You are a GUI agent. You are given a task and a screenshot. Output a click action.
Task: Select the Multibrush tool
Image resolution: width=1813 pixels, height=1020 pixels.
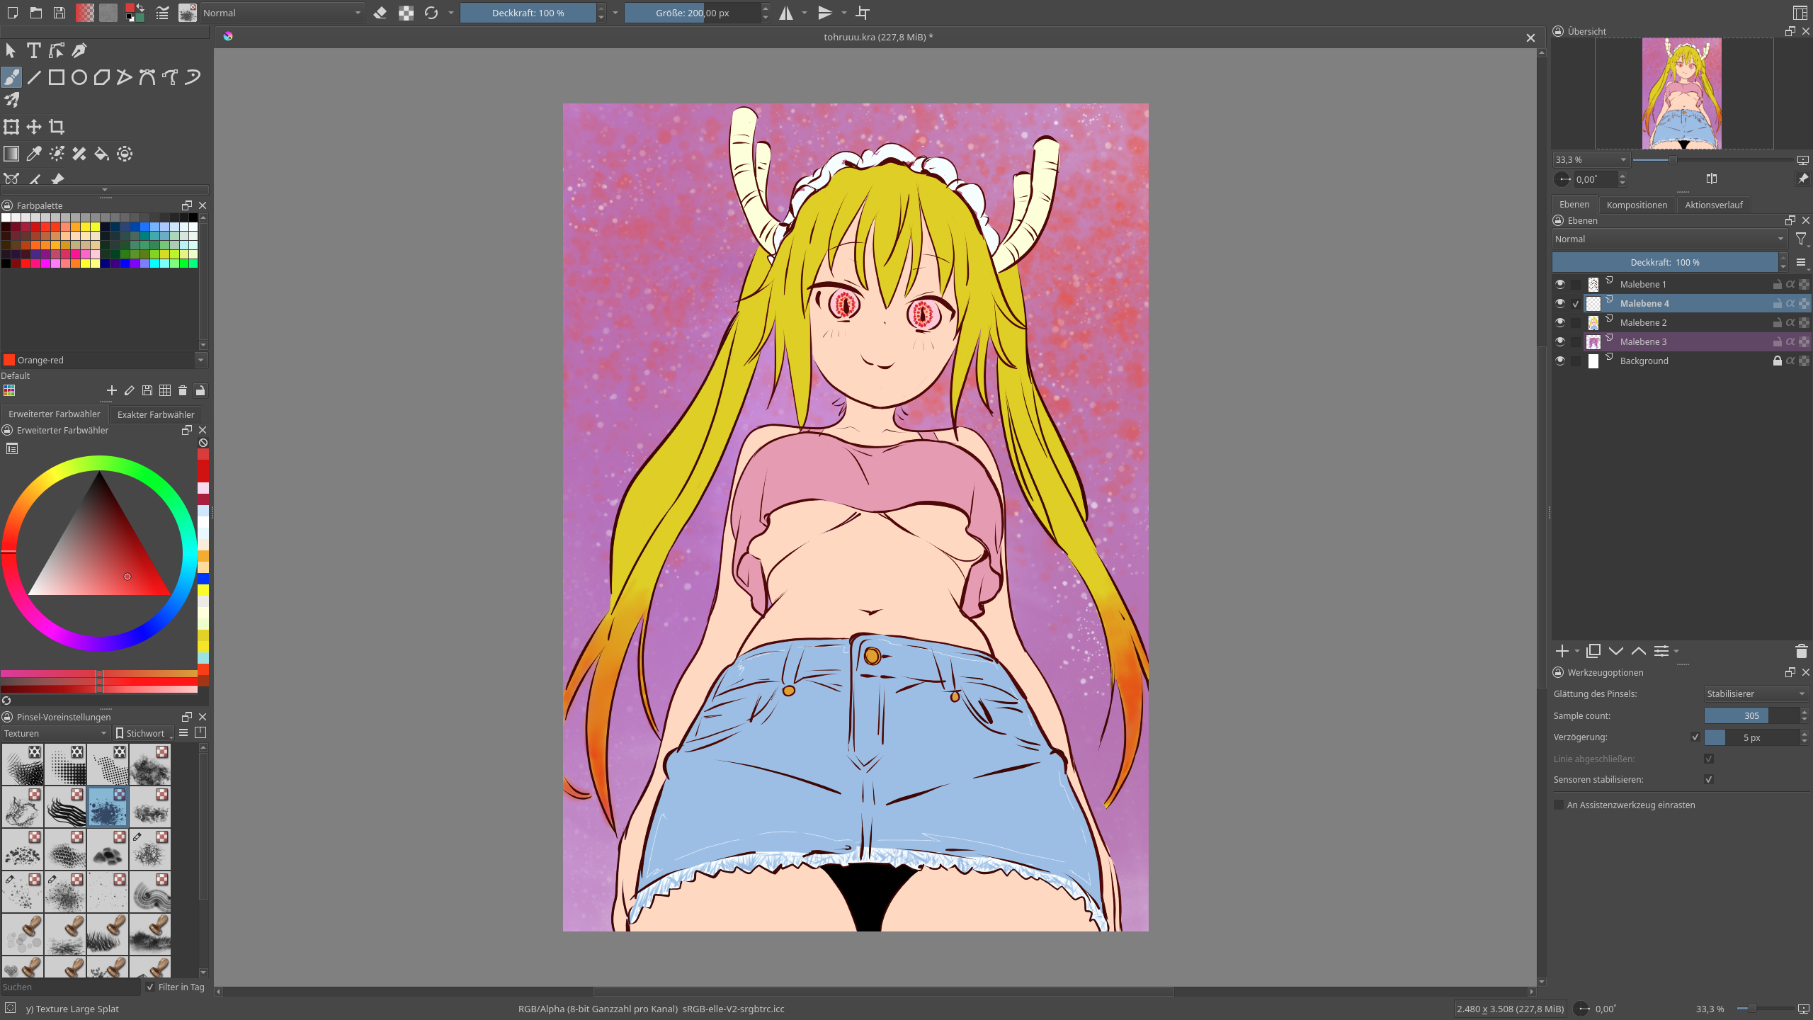(11, 100)
